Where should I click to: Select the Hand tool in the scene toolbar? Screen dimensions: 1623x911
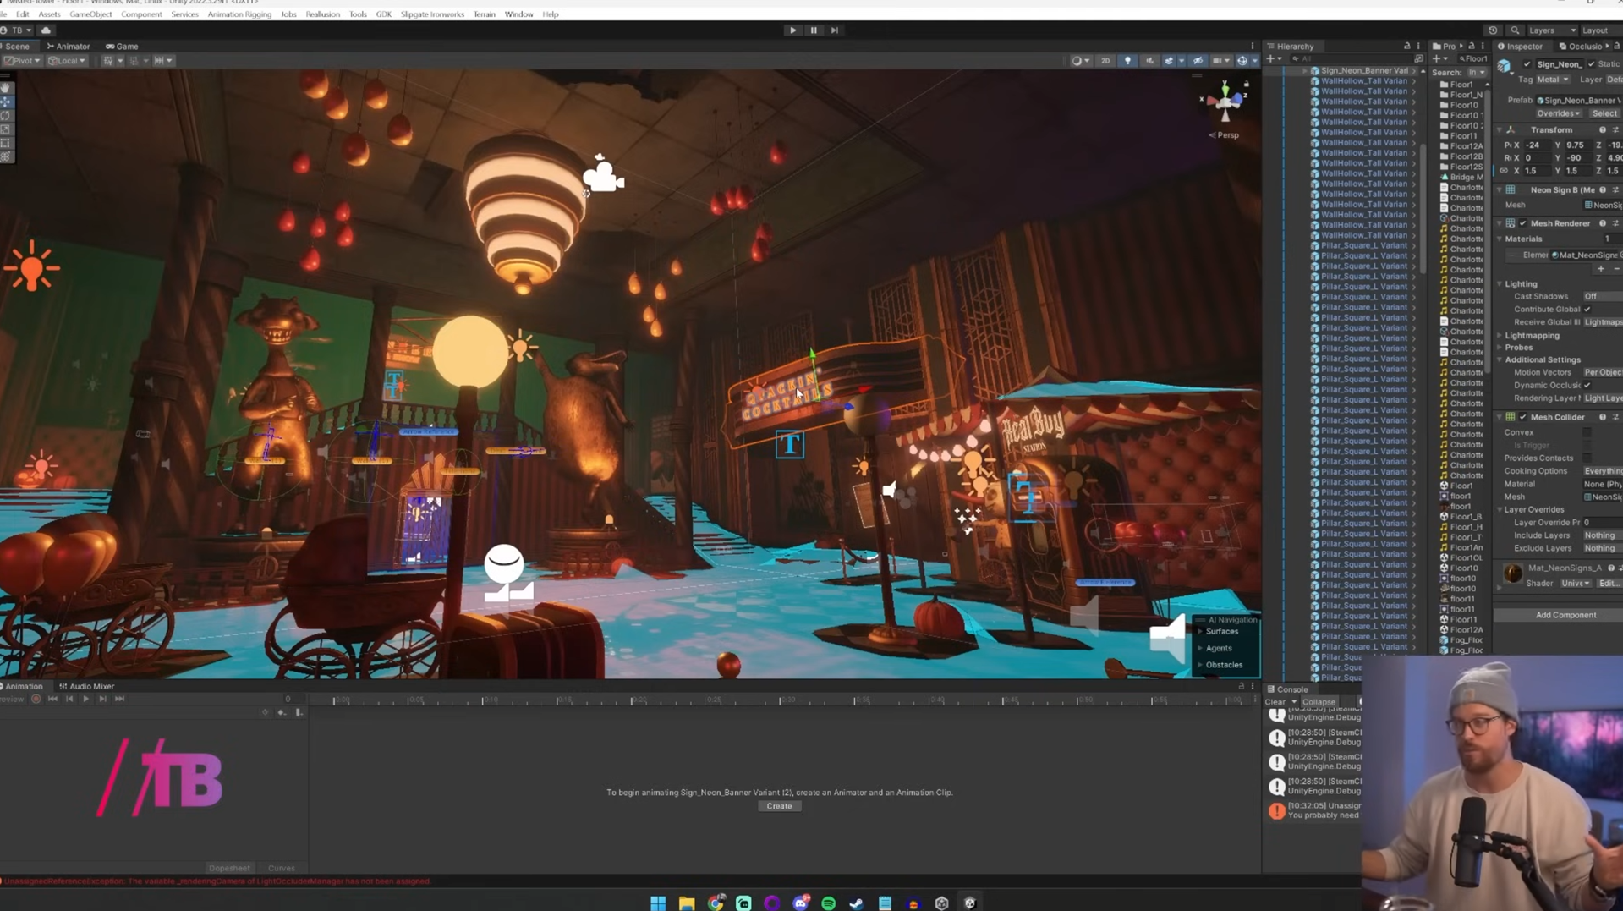6,88
